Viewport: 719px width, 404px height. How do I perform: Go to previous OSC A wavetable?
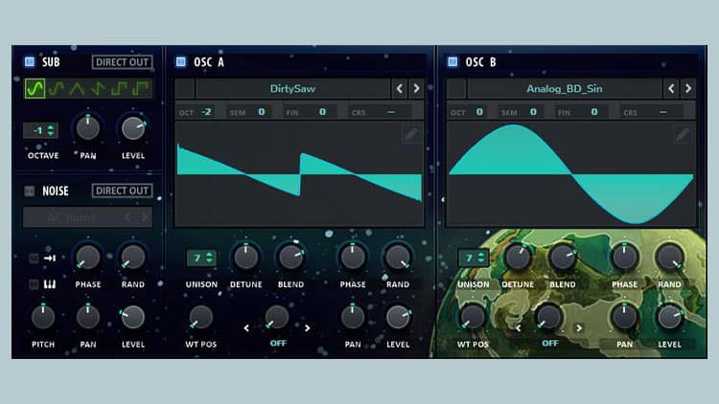tap(400, 88)
